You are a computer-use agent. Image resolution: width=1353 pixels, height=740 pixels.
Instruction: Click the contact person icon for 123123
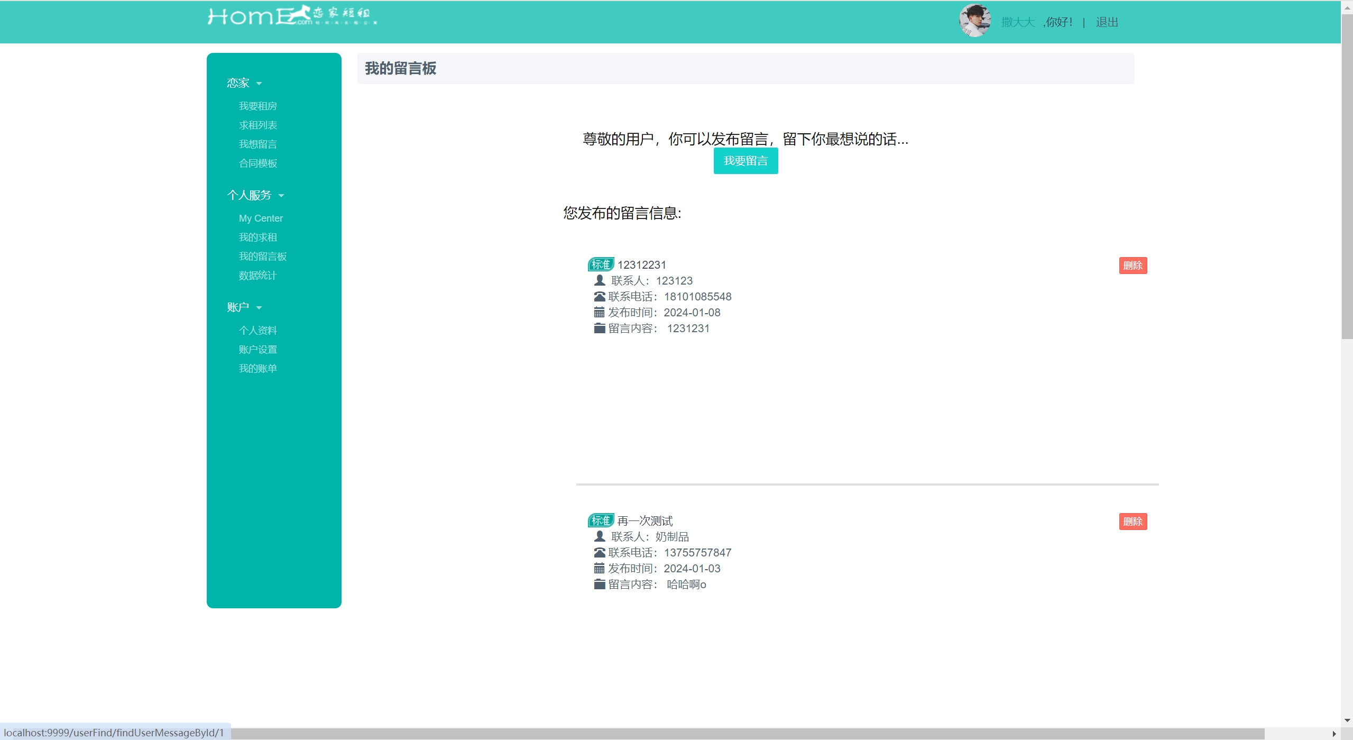[x=600, y=280]
